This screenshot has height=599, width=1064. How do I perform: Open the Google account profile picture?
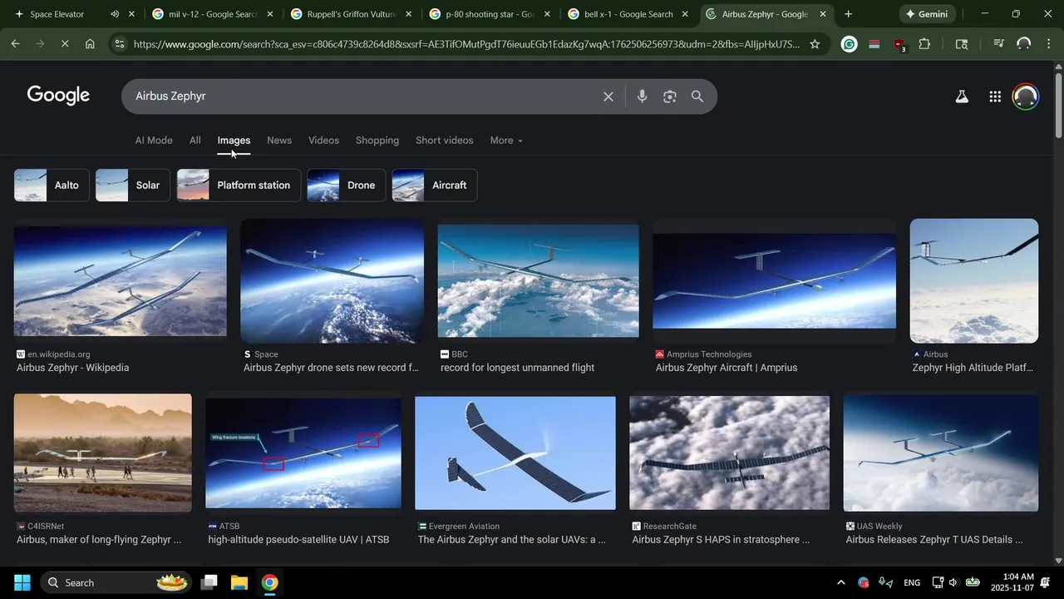1026,97
